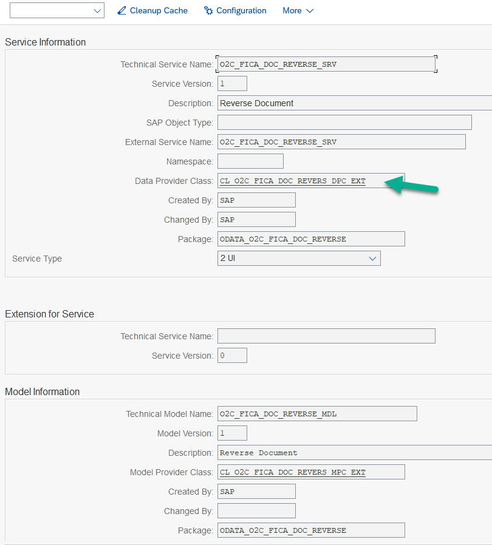Click the Cleanup Cache pencil icon

(x=121, y=11)
